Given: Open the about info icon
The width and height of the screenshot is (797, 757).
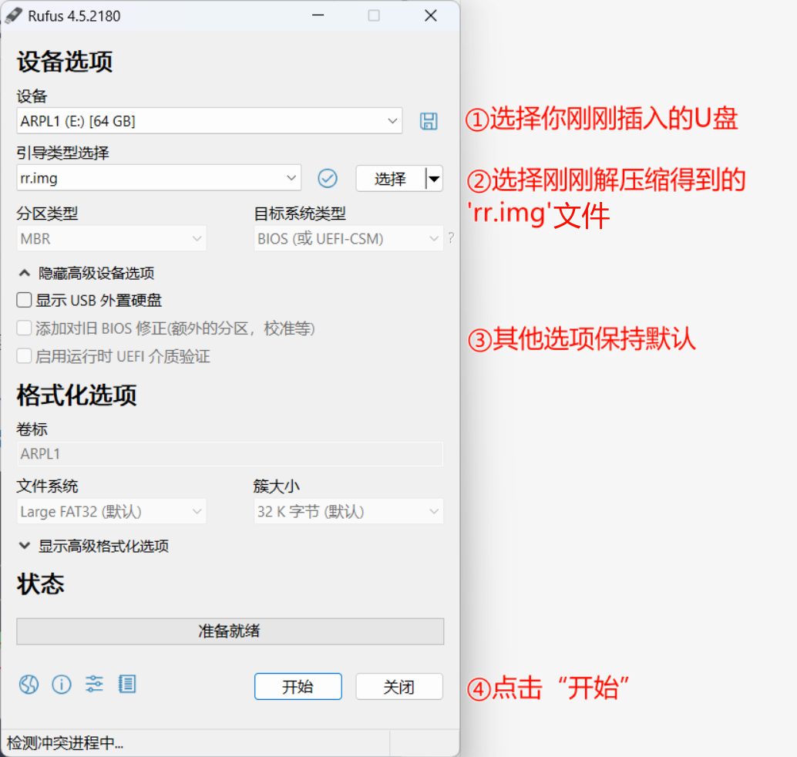Looking at the screenshot, I should pos(62,685).
